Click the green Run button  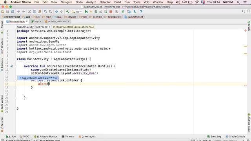(x=86, y=11)
